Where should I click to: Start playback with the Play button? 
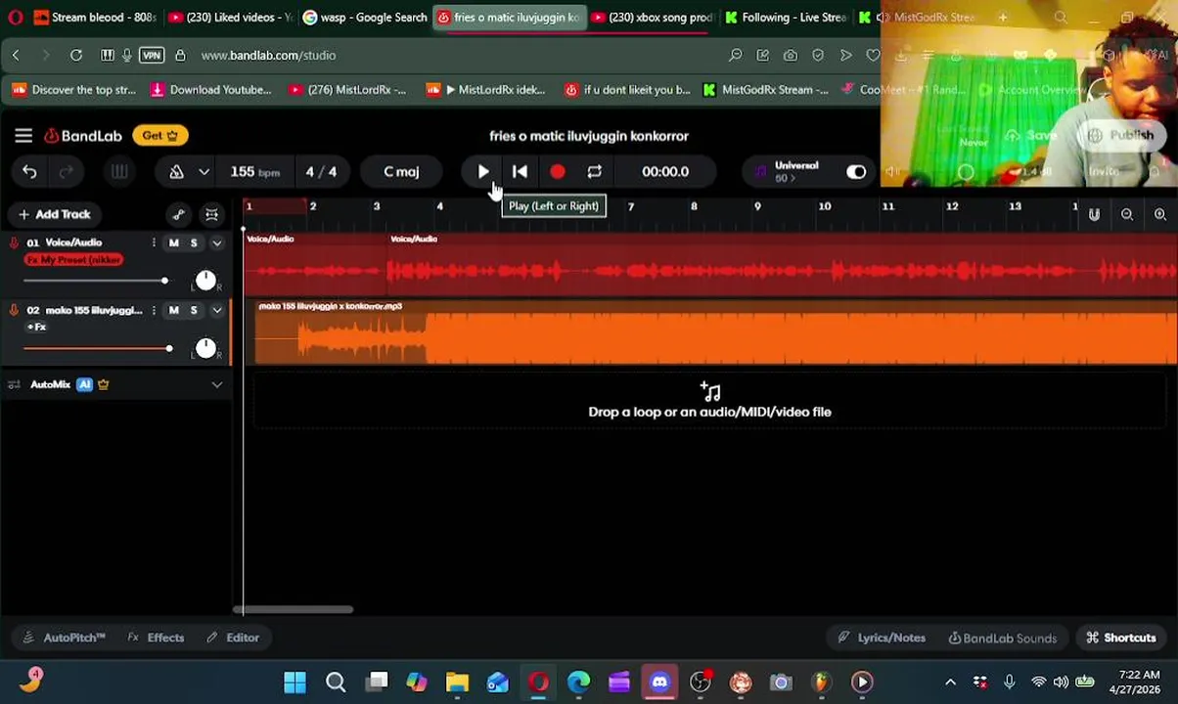coord(483,172)
